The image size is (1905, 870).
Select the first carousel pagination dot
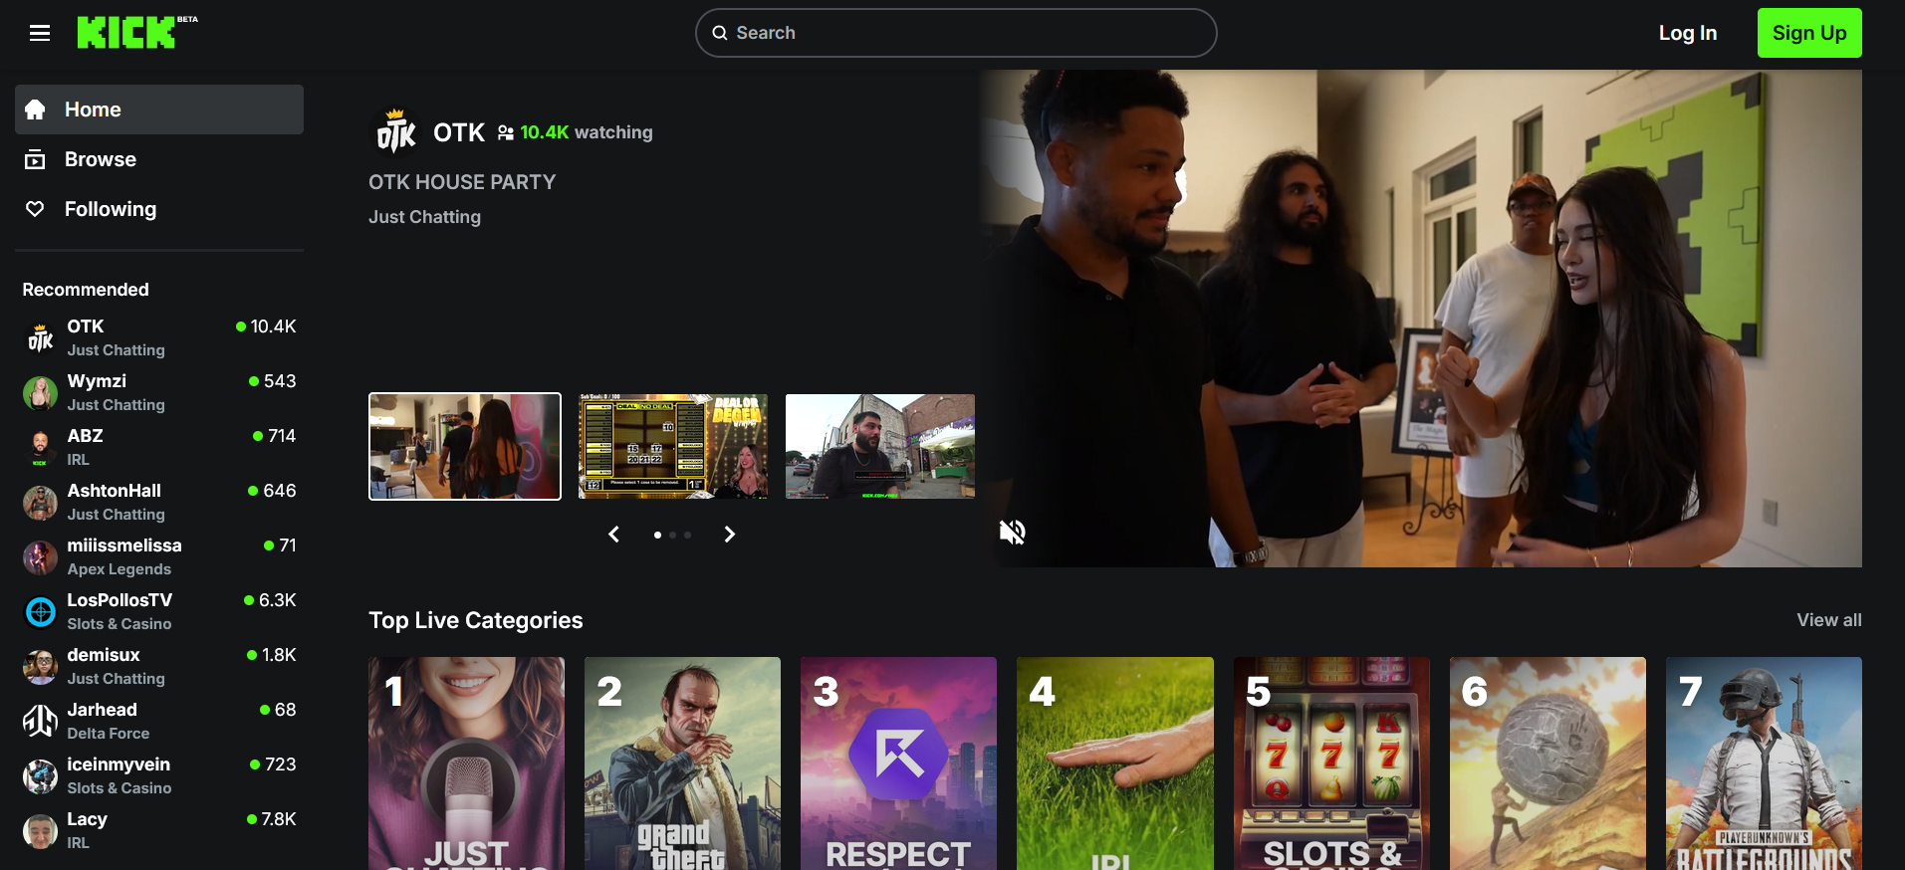point(657,535)
